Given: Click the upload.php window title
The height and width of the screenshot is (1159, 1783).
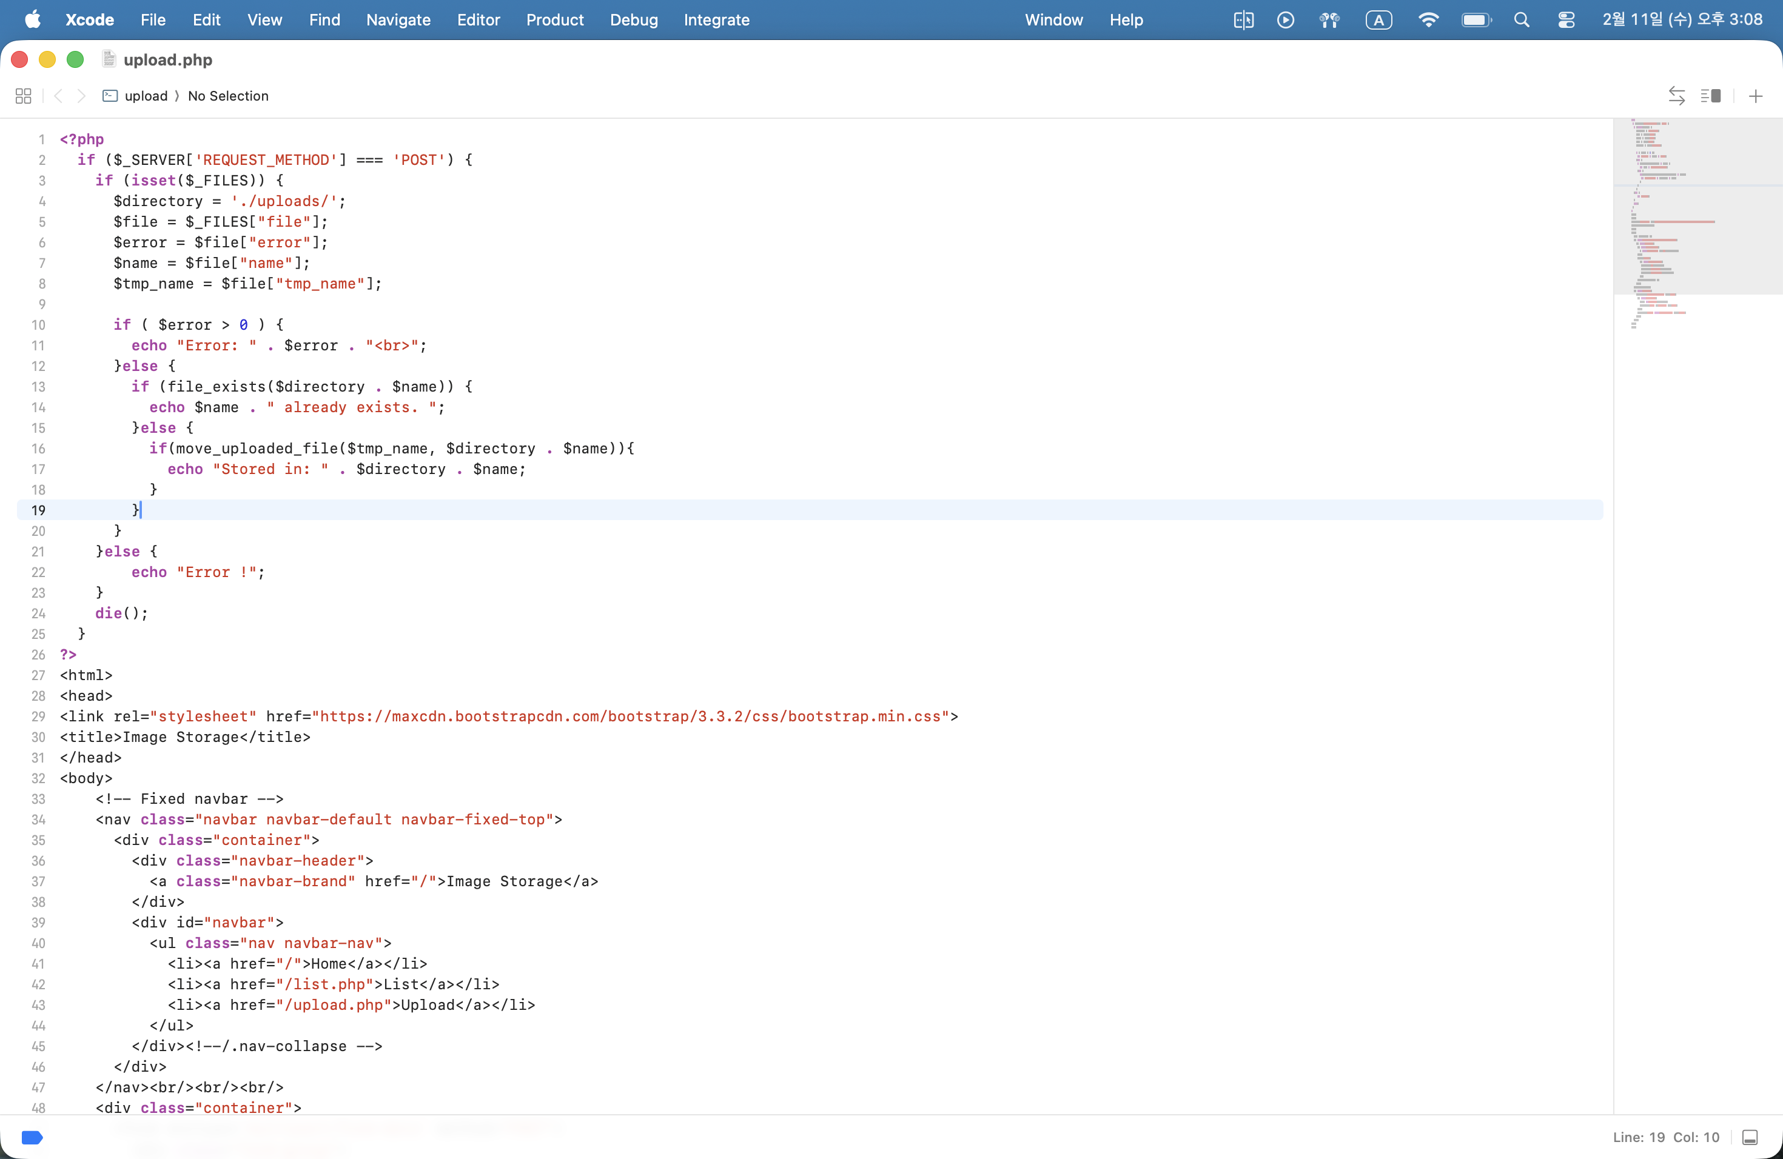Looking at the screenshot, I should pyautogui.click(x=168, y=60).
